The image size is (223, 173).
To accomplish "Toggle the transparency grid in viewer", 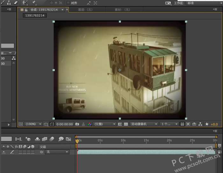I will 126,124.
